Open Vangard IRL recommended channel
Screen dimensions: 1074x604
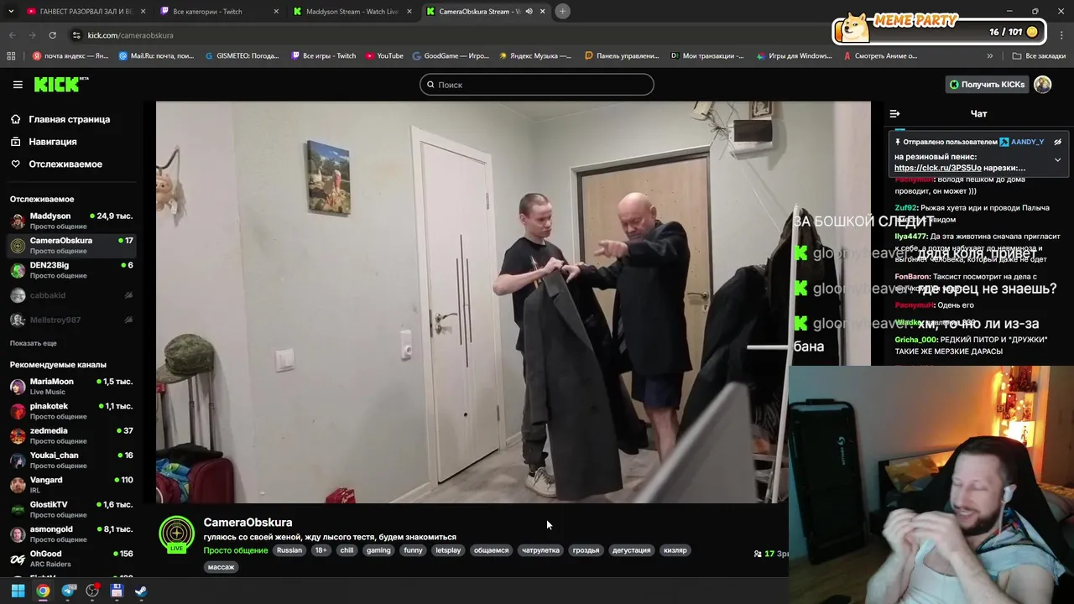pyautogui.click(x=71, y=485)
